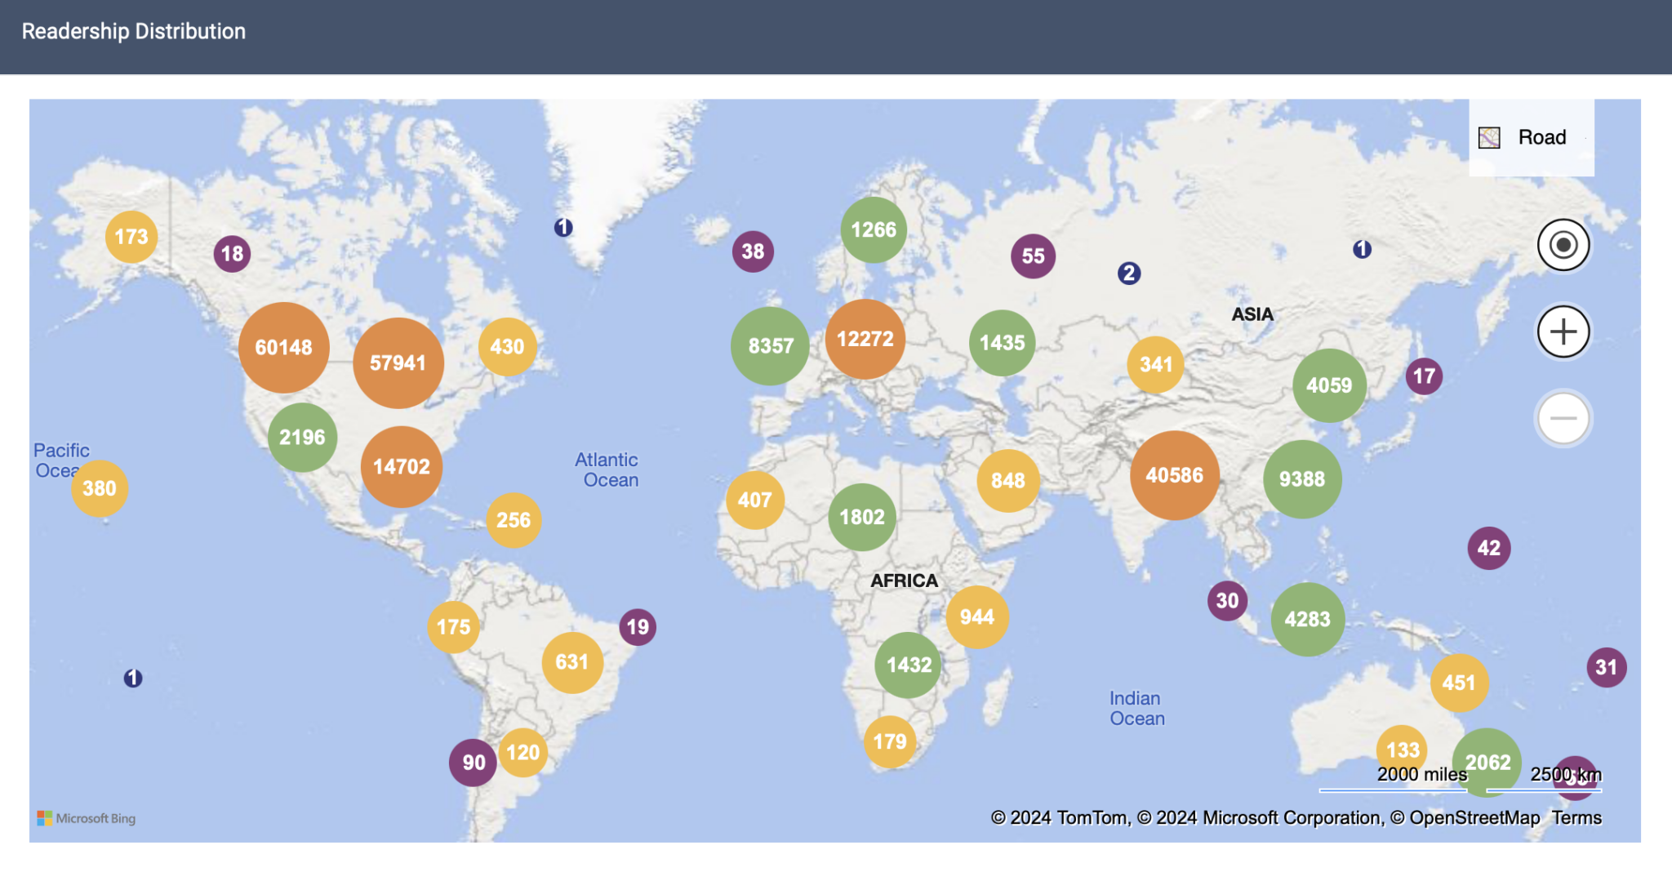The image size is (1672, 872).
Task: Select the 60148 readership cluster
Action: point(283,348)
